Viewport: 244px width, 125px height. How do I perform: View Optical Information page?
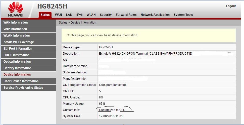(x=29, y=62)
